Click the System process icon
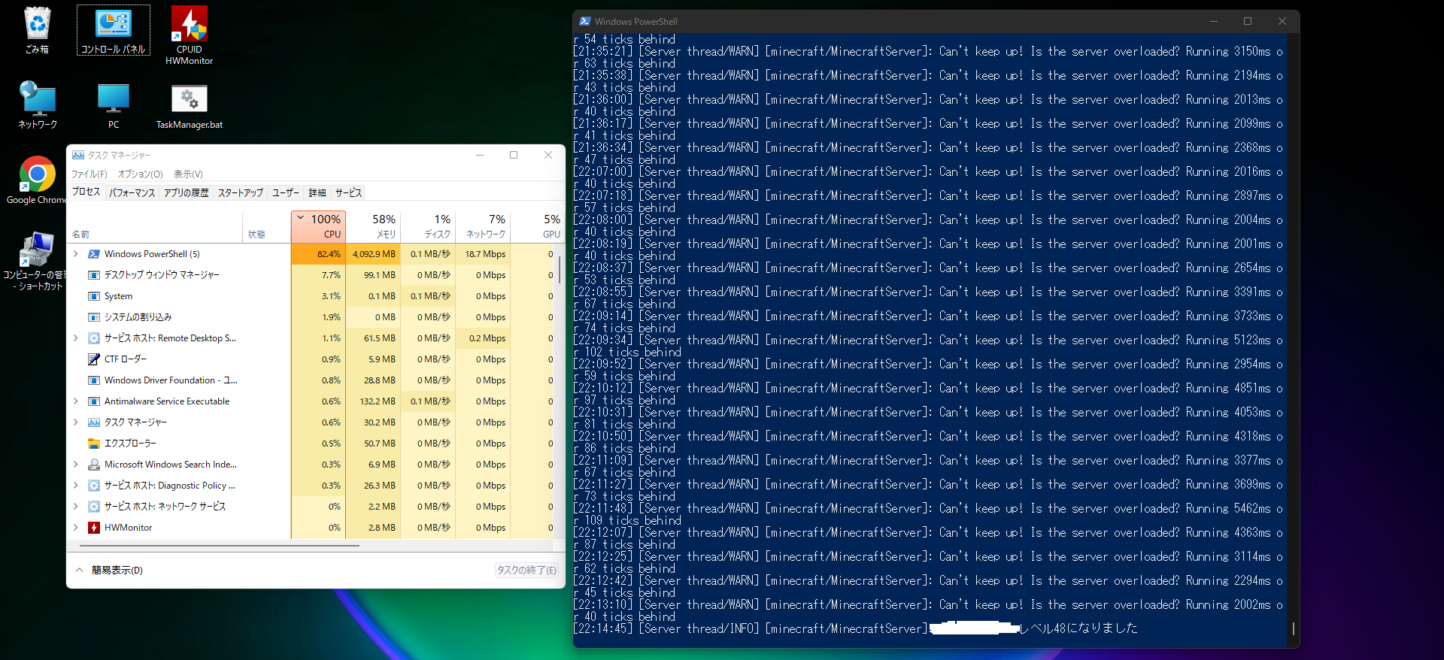The height and width of the screenshot is (660, 1444). 94,296
